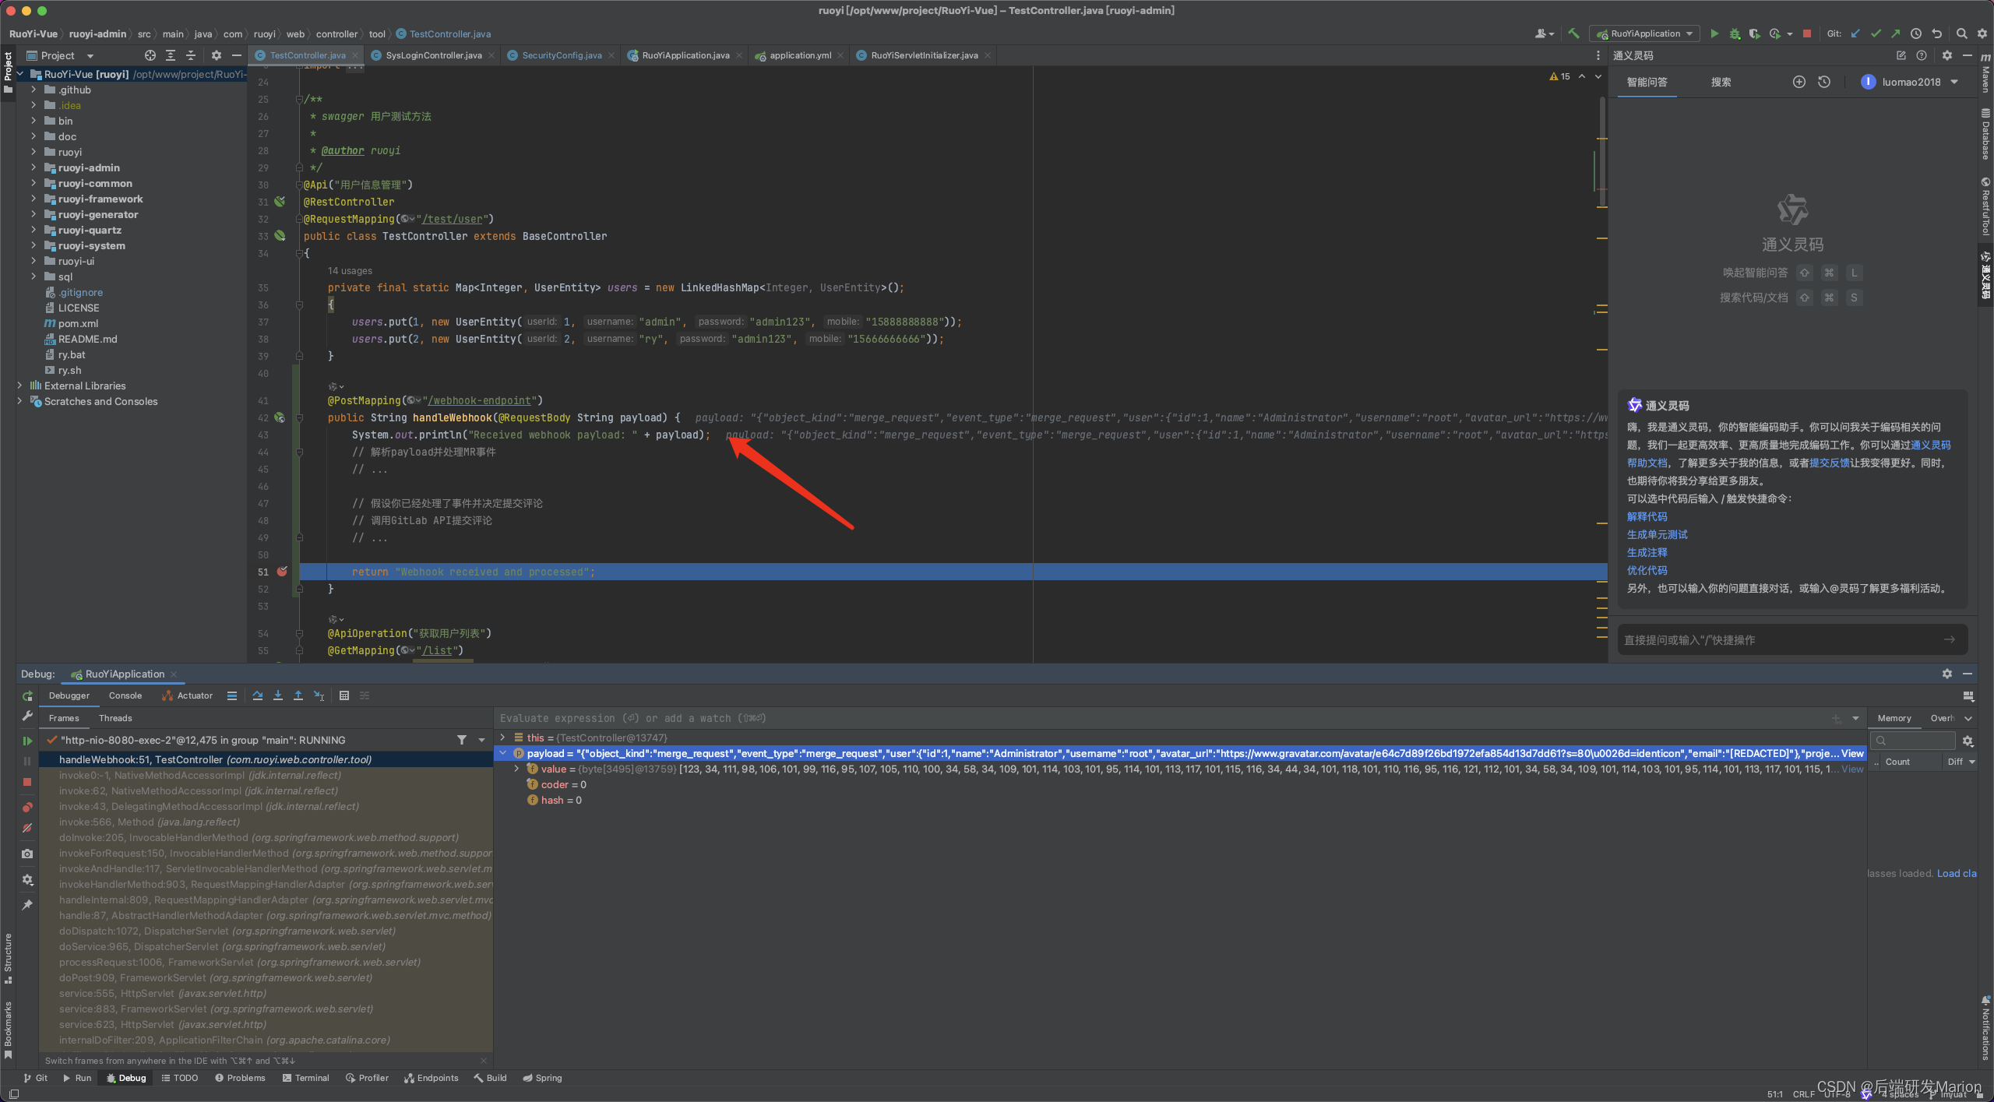Expand the value byte array node
Viewport: 1994px width, 1102px height.
click(516, 769)
